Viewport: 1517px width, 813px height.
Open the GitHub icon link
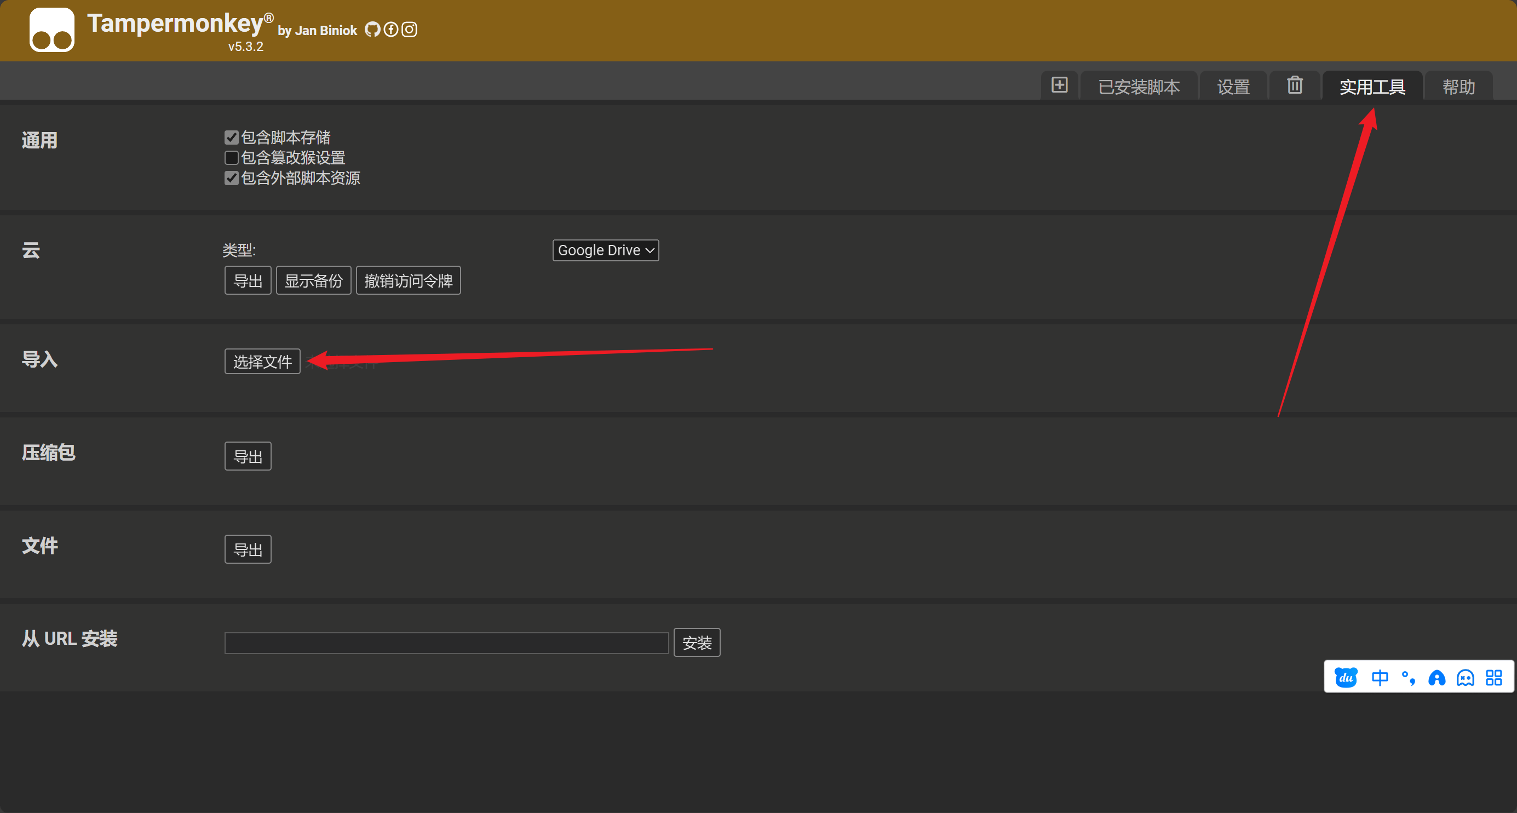[372, 30]
